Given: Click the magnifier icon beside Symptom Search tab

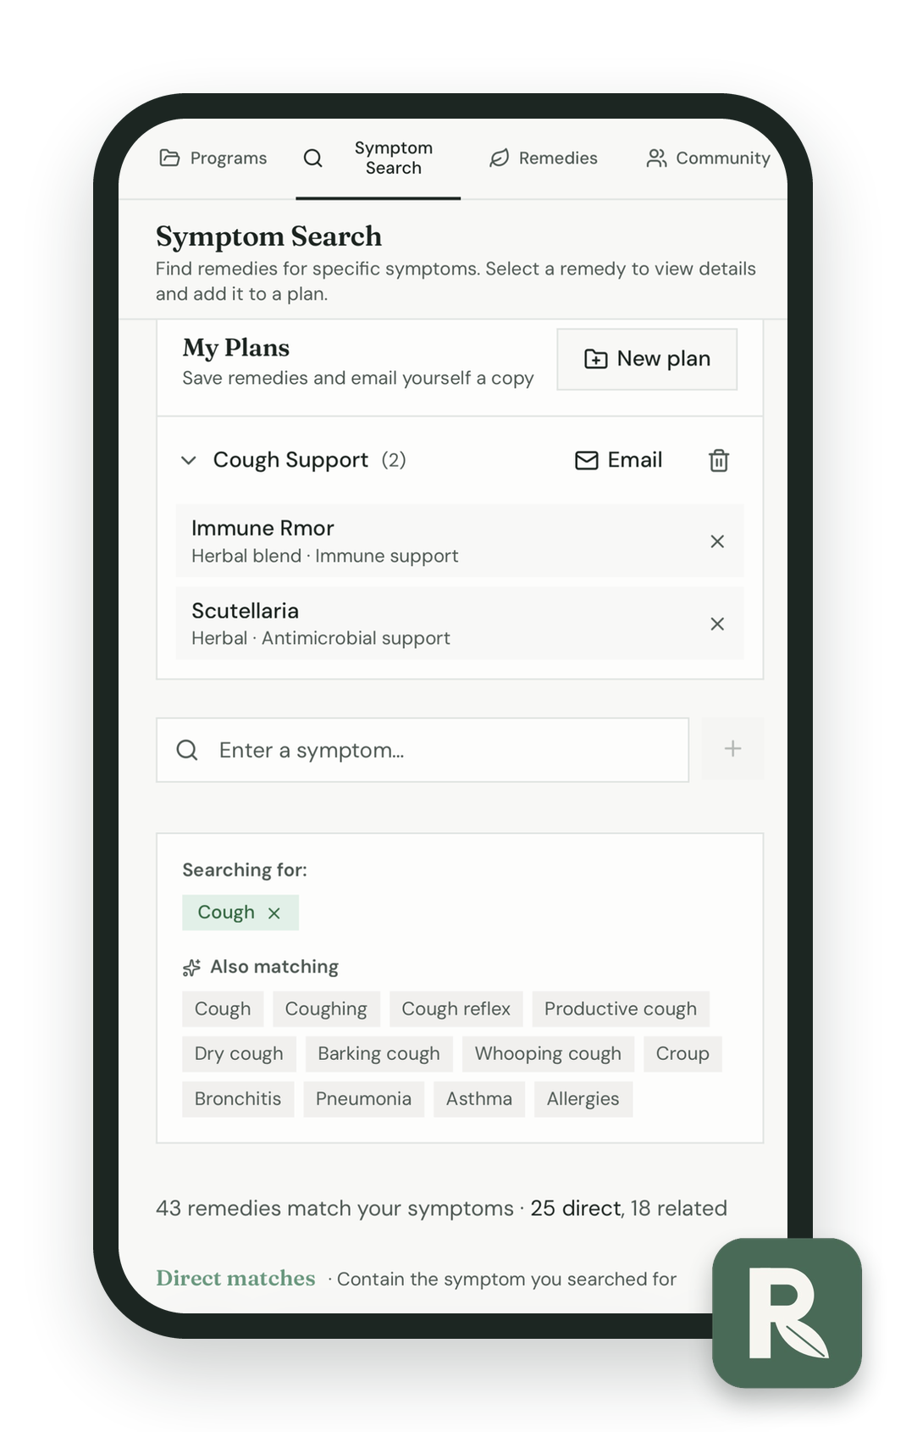Looking at the screenshot, I should pos(312,158).
